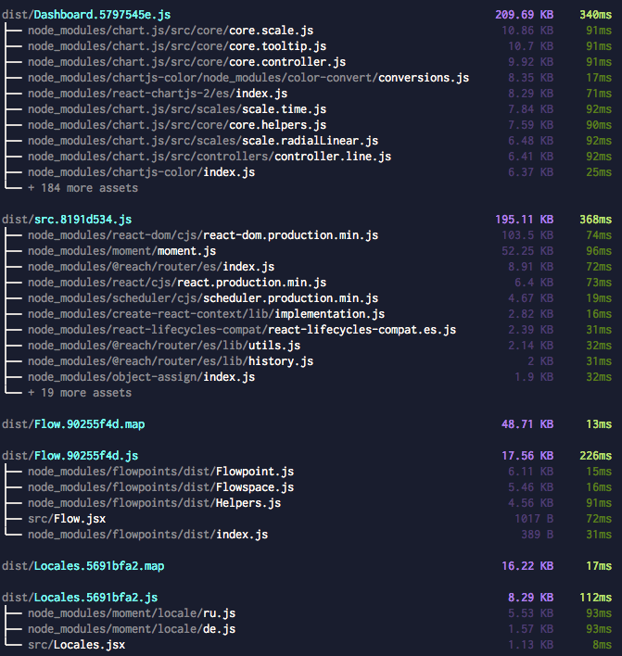Click the 8ms time for Locales.jsx

(603, 645)
